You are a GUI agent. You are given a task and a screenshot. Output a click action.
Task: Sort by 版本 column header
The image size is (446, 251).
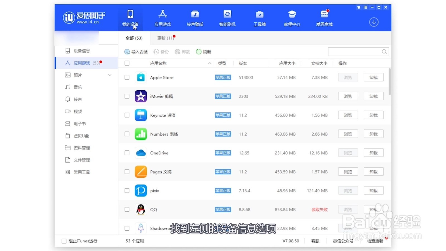pyautogui.click(x=243, y=63)
